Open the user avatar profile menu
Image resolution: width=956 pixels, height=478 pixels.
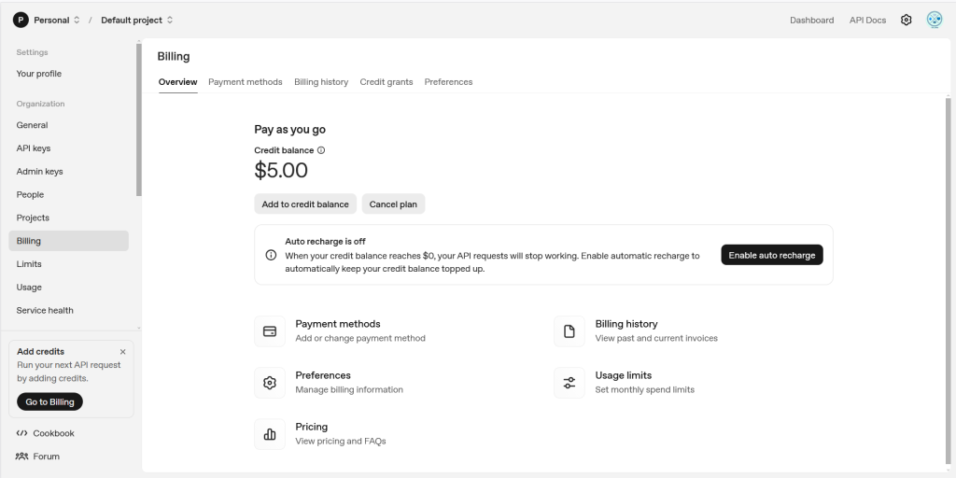tap(934, 20)
